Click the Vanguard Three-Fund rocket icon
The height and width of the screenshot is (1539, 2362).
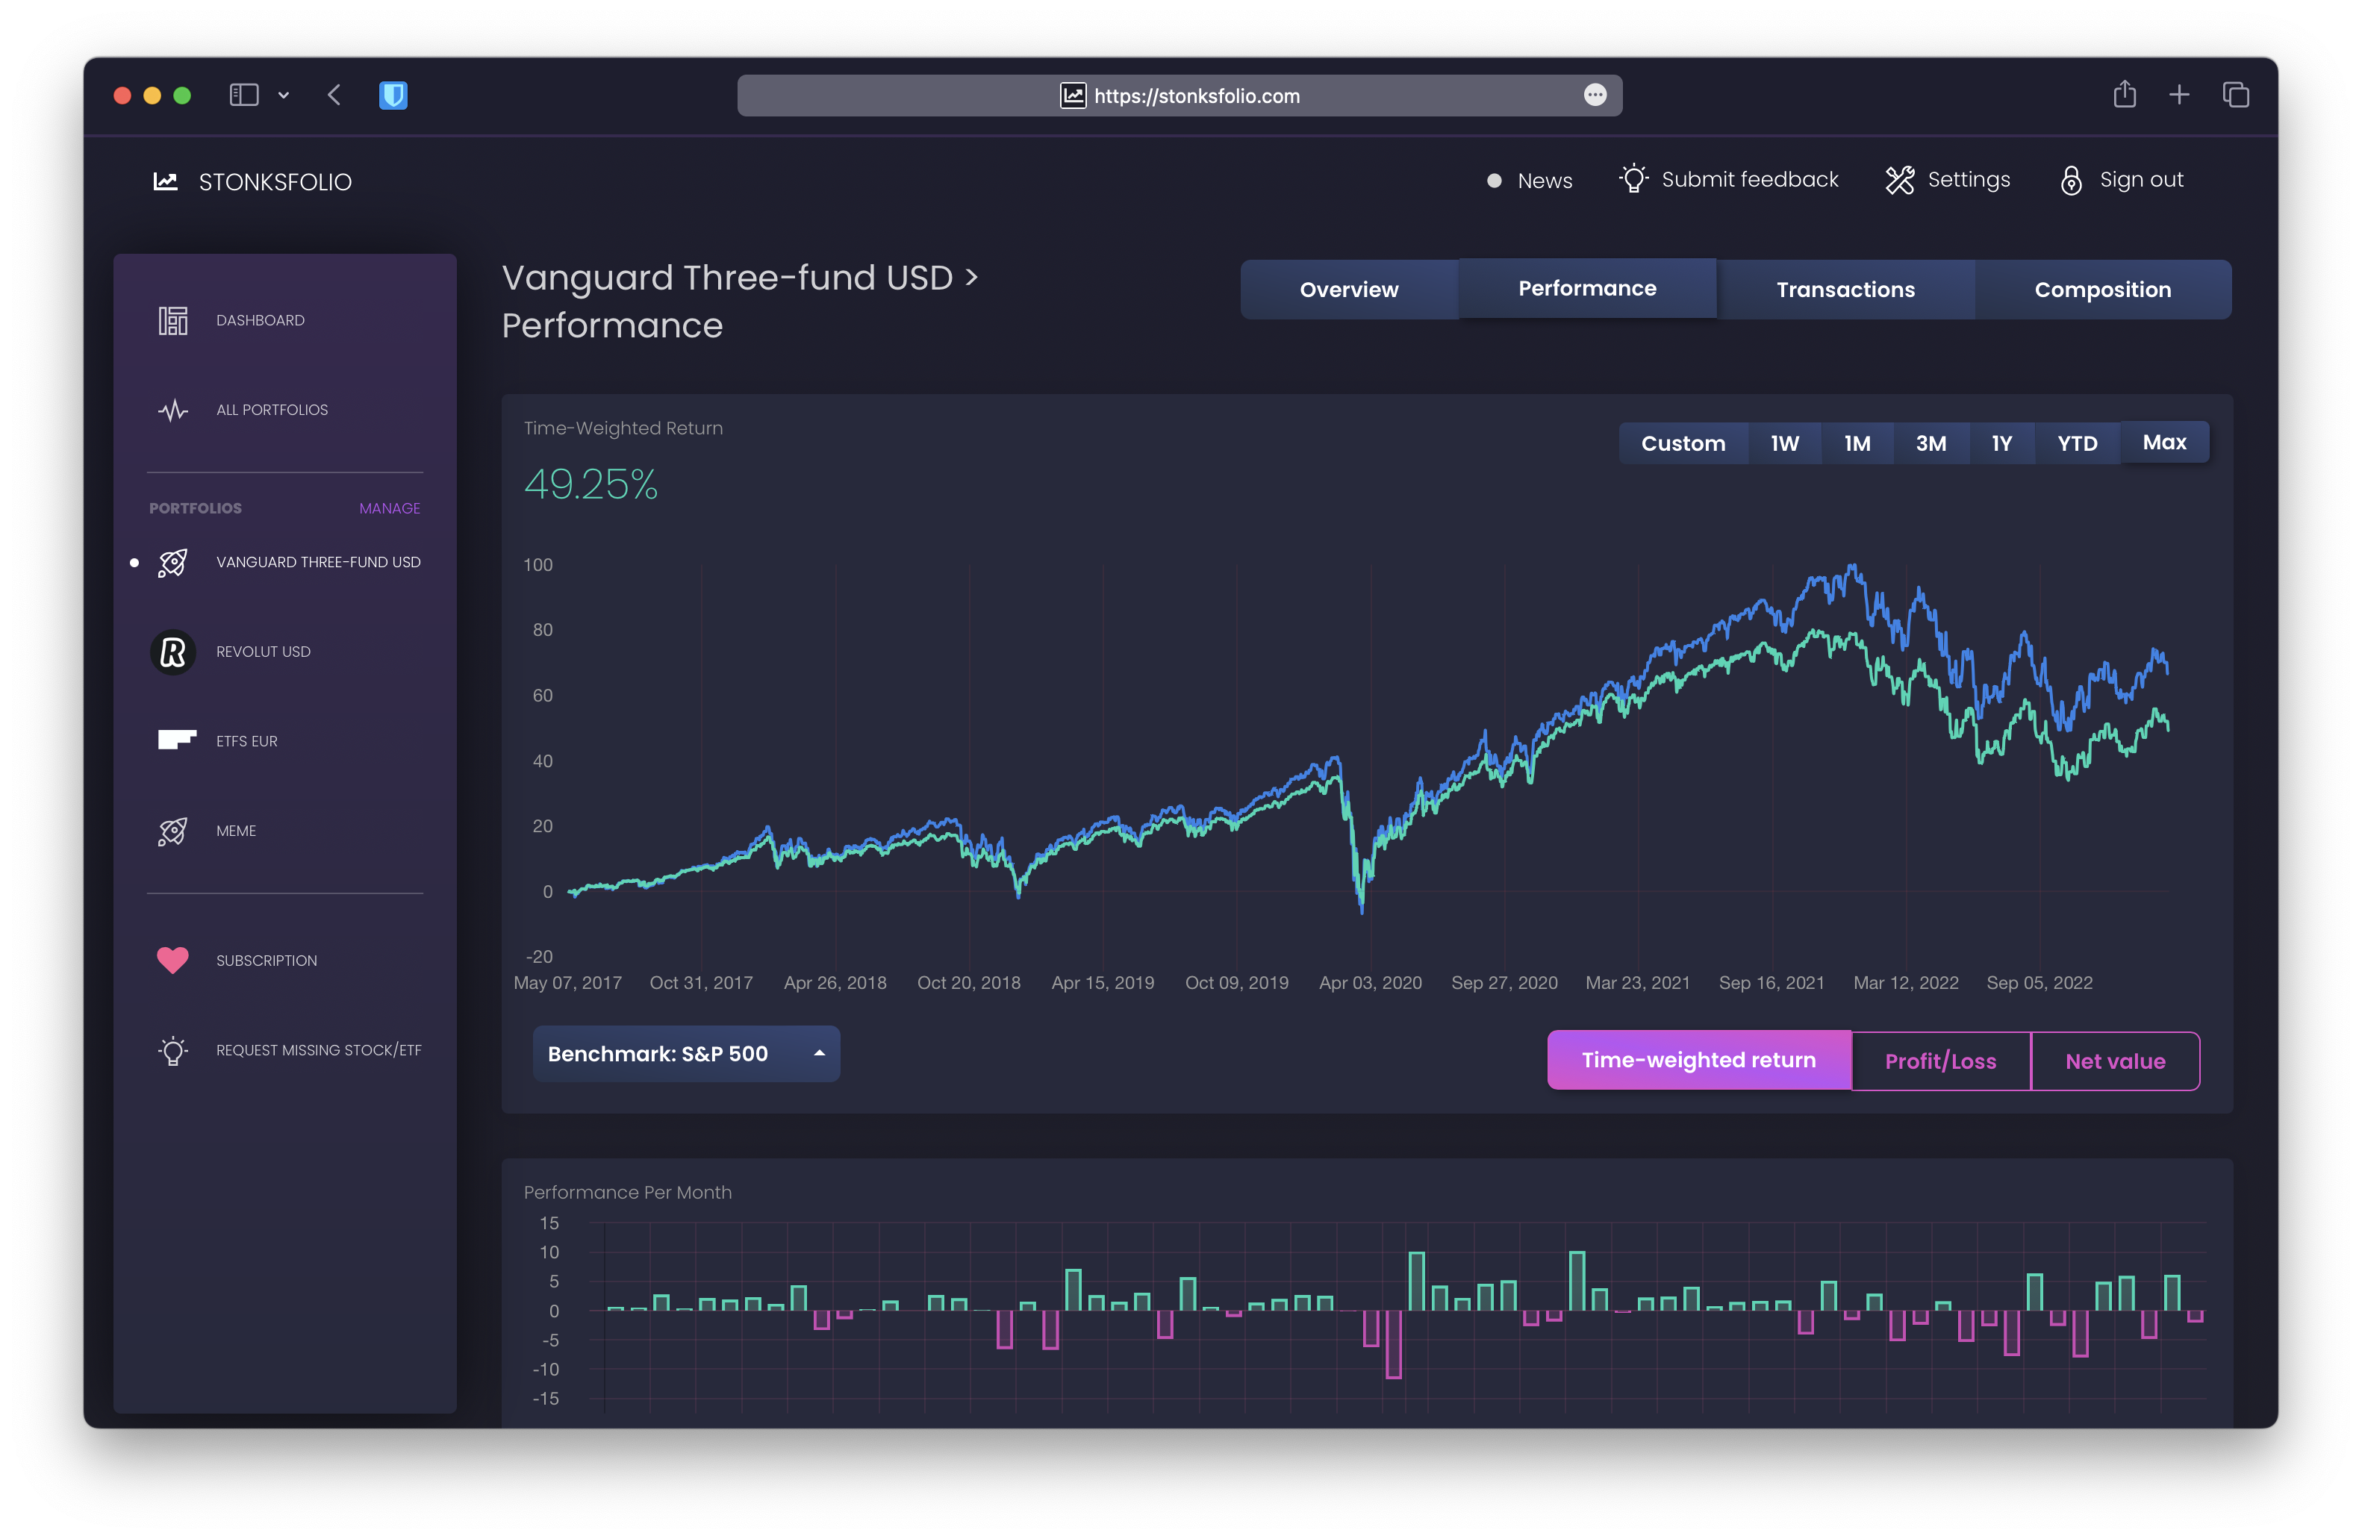[172, 563]
